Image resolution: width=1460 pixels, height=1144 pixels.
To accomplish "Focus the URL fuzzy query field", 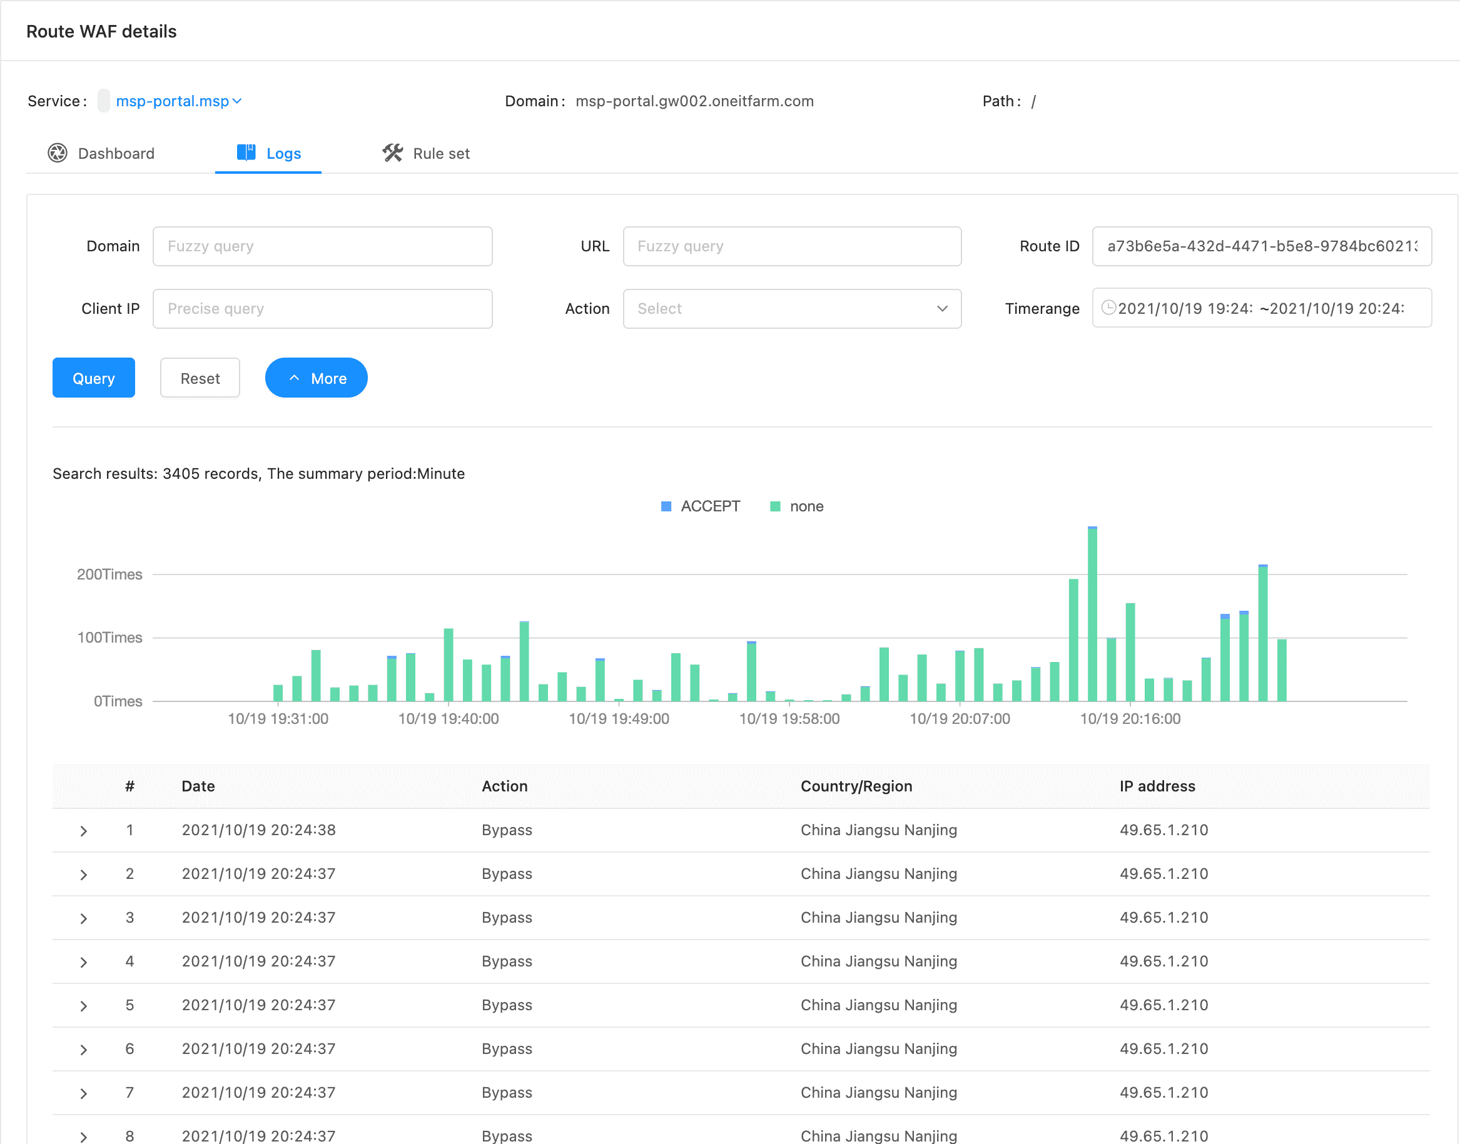I will pyautogui.click(x=792, y=246).
